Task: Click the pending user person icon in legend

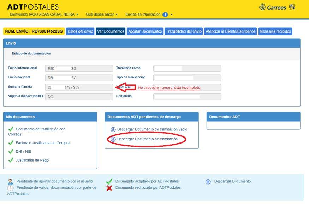Action: 11,181
